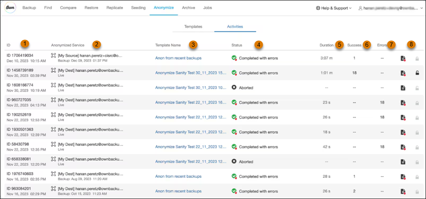The height and width of the screenshot is (199, 426).
Task: Switch to the Replicate tab
Action: pos(115,8)
